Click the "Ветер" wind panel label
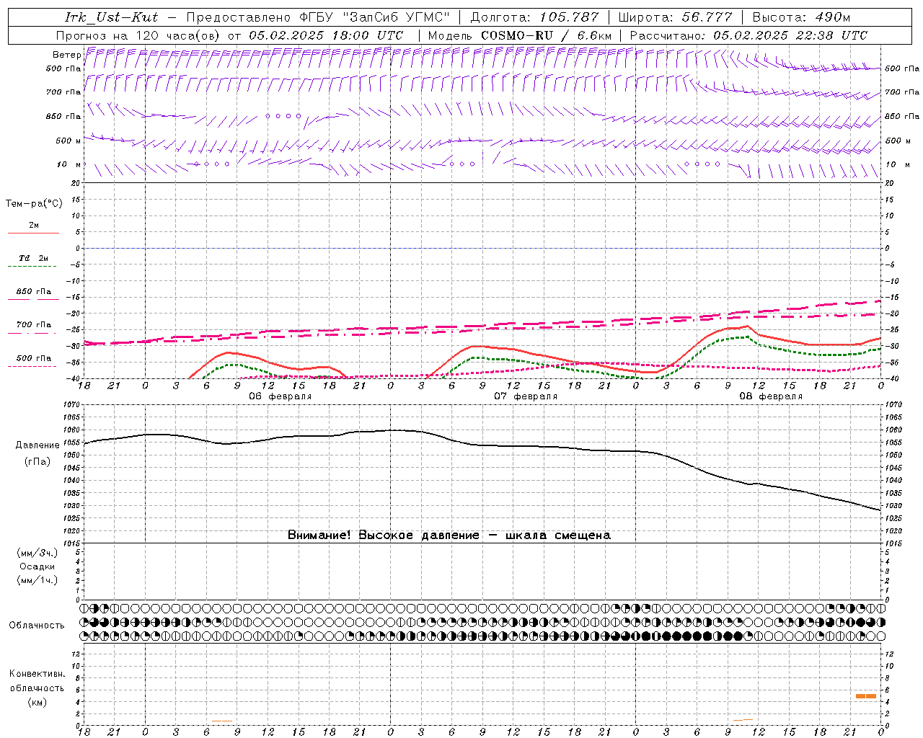This screenshot has width=923, height=738. (66, 55)
